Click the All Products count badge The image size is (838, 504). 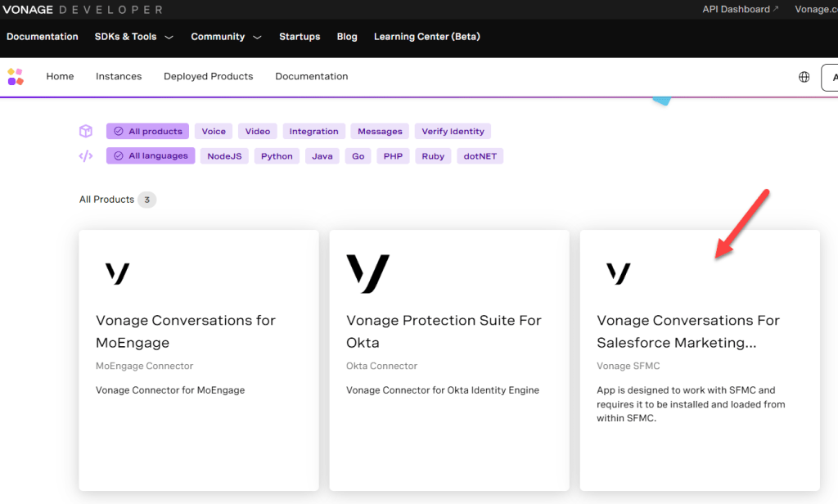[x=147, y=200]
